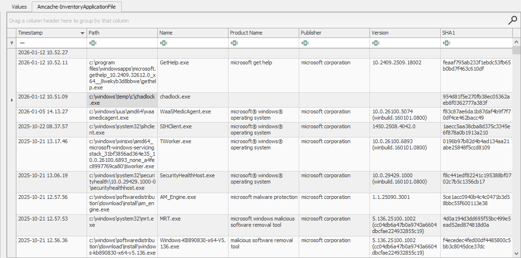Select timestamp 2026-01-12 10.52.11
Image resolution: width=521 pixels, height=258 pixels.
coord(51,75)
